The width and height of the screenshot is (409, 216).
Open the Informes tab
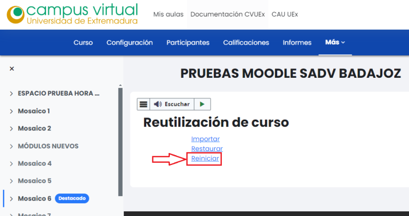[297, 42]
